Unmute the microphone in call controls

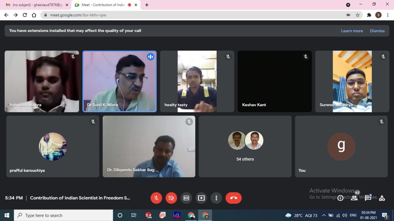(x=156, y=198)
